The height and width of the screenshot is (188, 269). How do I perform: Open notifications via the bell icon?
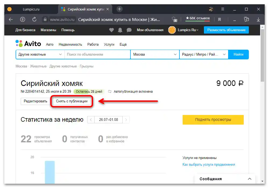point(120,30)
